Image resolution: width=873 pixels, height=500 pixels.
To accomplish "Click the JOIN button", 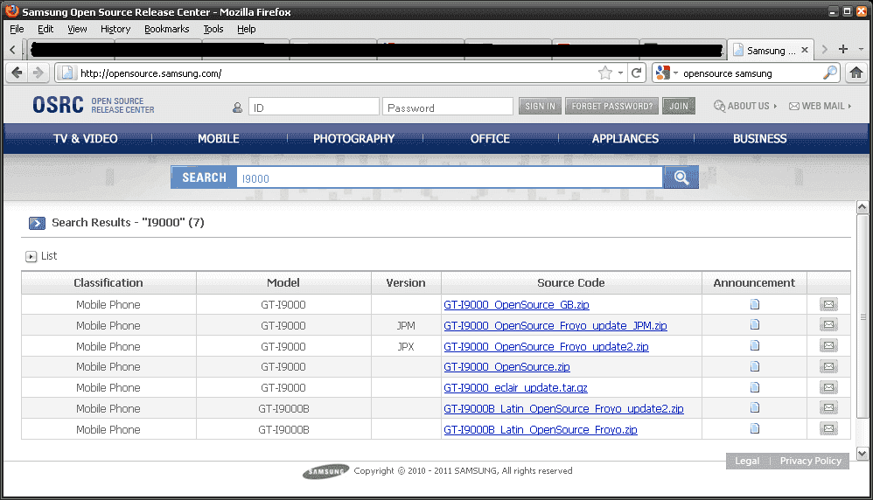I will [678, 106].
